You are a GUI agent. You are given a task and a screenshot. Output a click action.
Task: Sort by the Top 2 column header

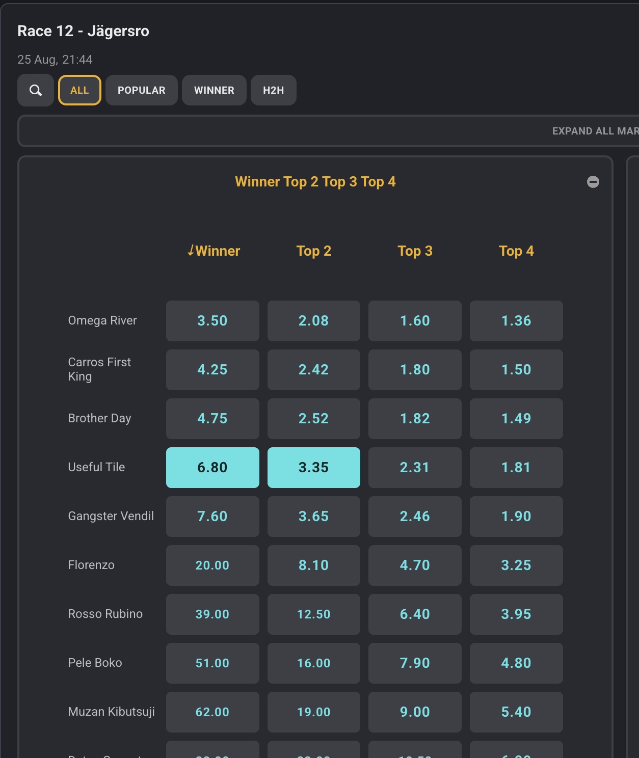point(314,251)
